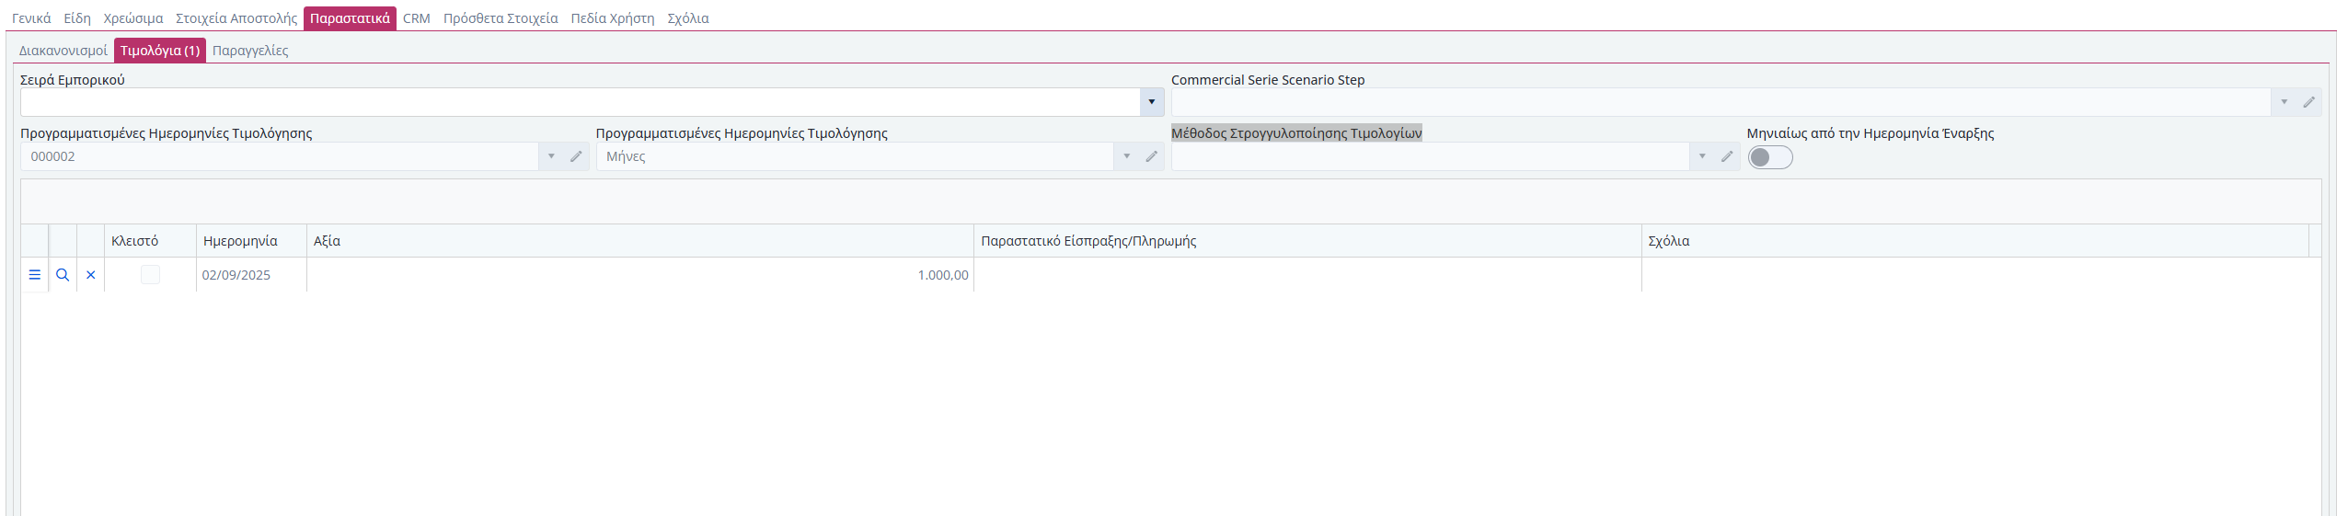
Task: Expand the 000002 field dropdown arrow
Action: tap(551, 156)
